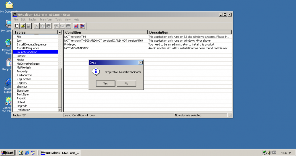Click the volume speaker tray icon
Image resolution: width=296 pixels, height=156 pixels.
click(269, 153)
